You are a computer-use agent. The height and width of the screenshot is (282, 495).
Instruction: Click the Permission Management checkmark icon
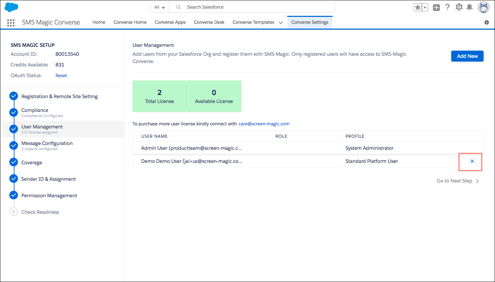pos(14,195)
